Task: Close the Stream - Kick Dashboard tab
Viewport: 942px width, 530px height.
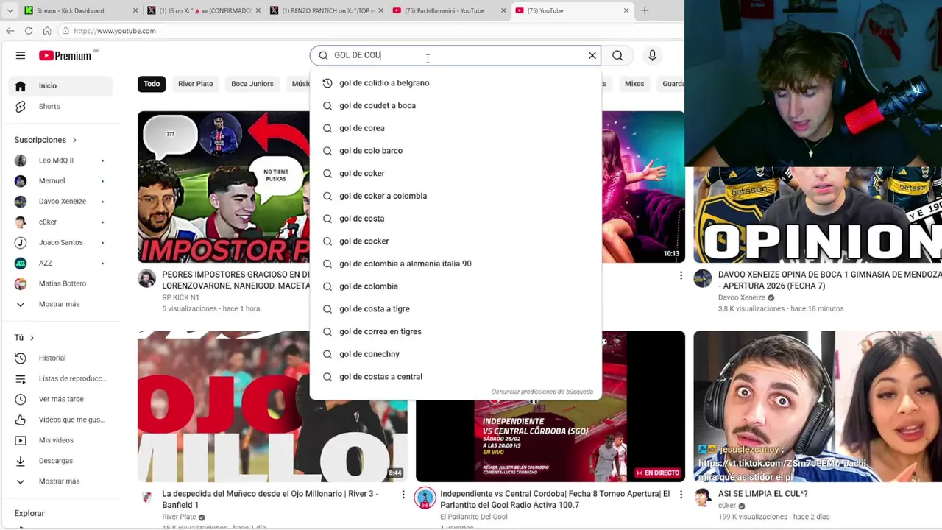Action: pyautogui.click(x=136, y=10)
